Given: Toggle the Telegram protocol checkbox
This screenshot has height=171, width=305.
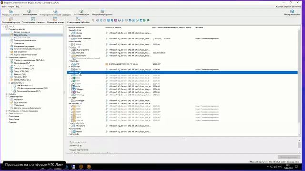Looking at the screenshot, I should pos(71,89).
